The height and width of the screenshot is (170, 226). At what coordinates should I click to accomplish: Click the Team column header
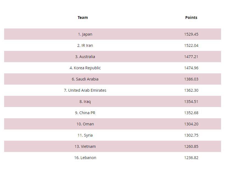(83, 18)
